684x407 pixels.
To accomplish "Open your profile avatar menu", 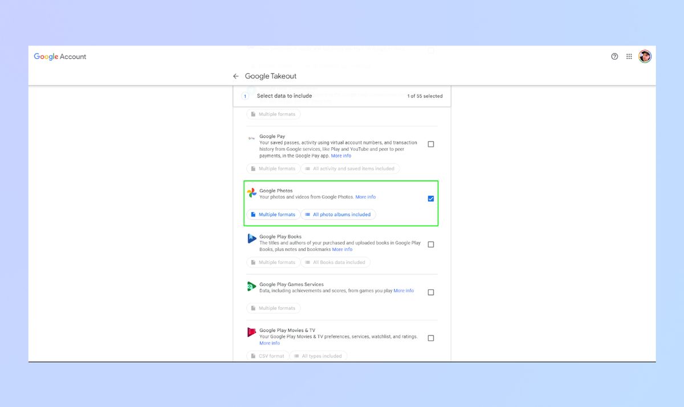I will 645,56.
